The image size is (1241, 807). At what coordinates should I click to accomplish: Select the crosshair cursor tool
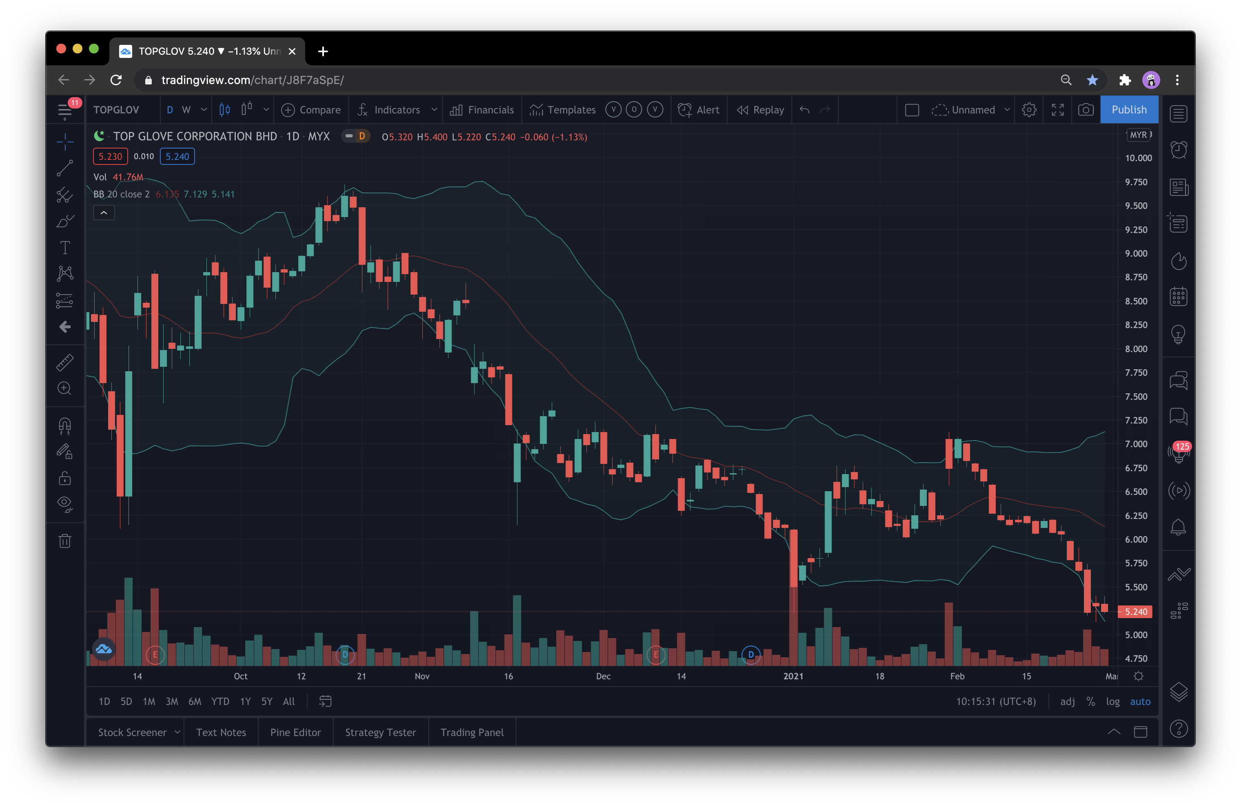click(64, 141)
